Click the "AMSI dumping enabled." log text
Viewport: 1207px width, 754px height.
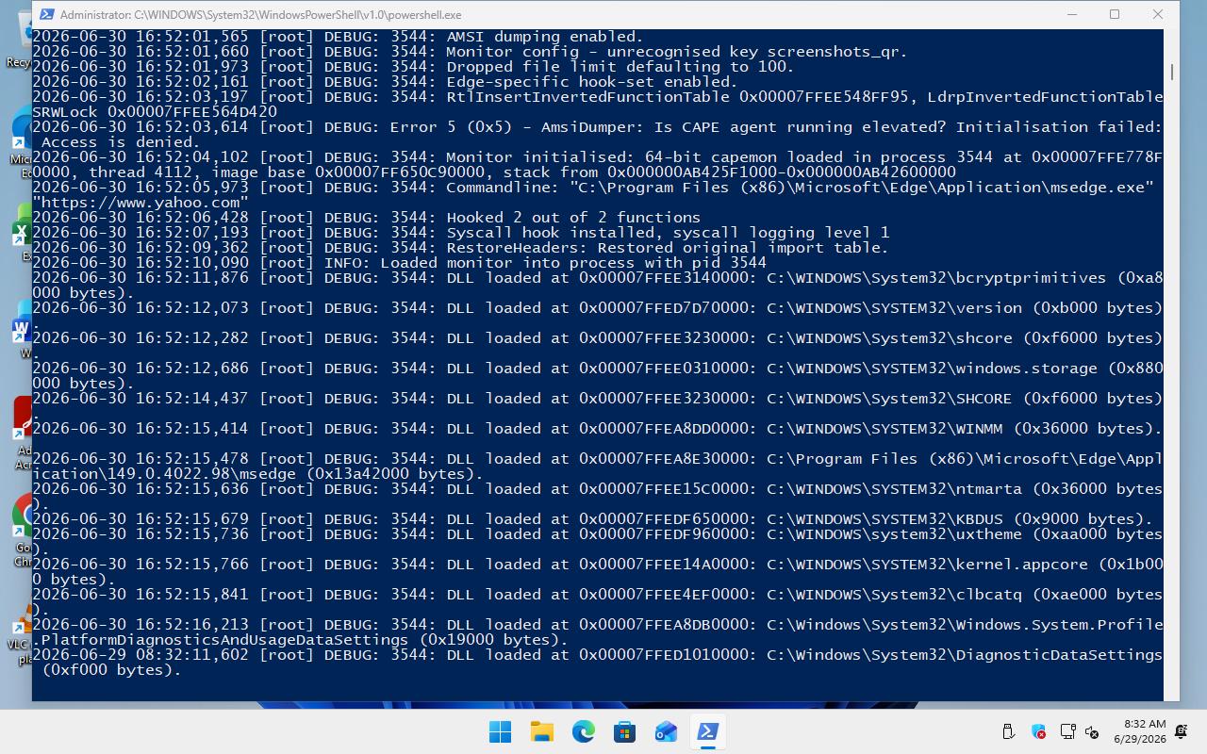544,37
